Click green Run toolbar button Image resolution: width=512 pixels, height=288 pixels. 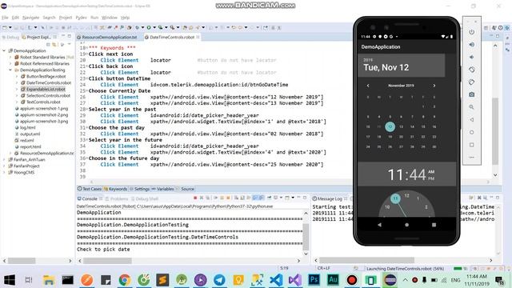pyautogui.click(x=149, y=28)
